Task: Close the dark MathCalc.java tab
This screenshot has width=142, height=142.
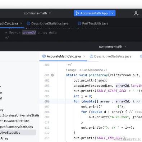Action: pyautogui.click(x=21, y=23)
